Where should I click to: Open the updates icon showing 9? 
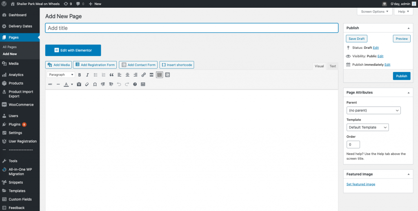[x=68, y=4]
